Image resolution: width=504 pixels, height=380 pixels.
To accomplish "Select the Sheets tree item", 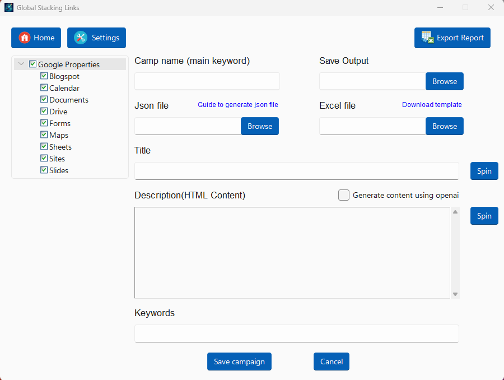I will 60,147.
